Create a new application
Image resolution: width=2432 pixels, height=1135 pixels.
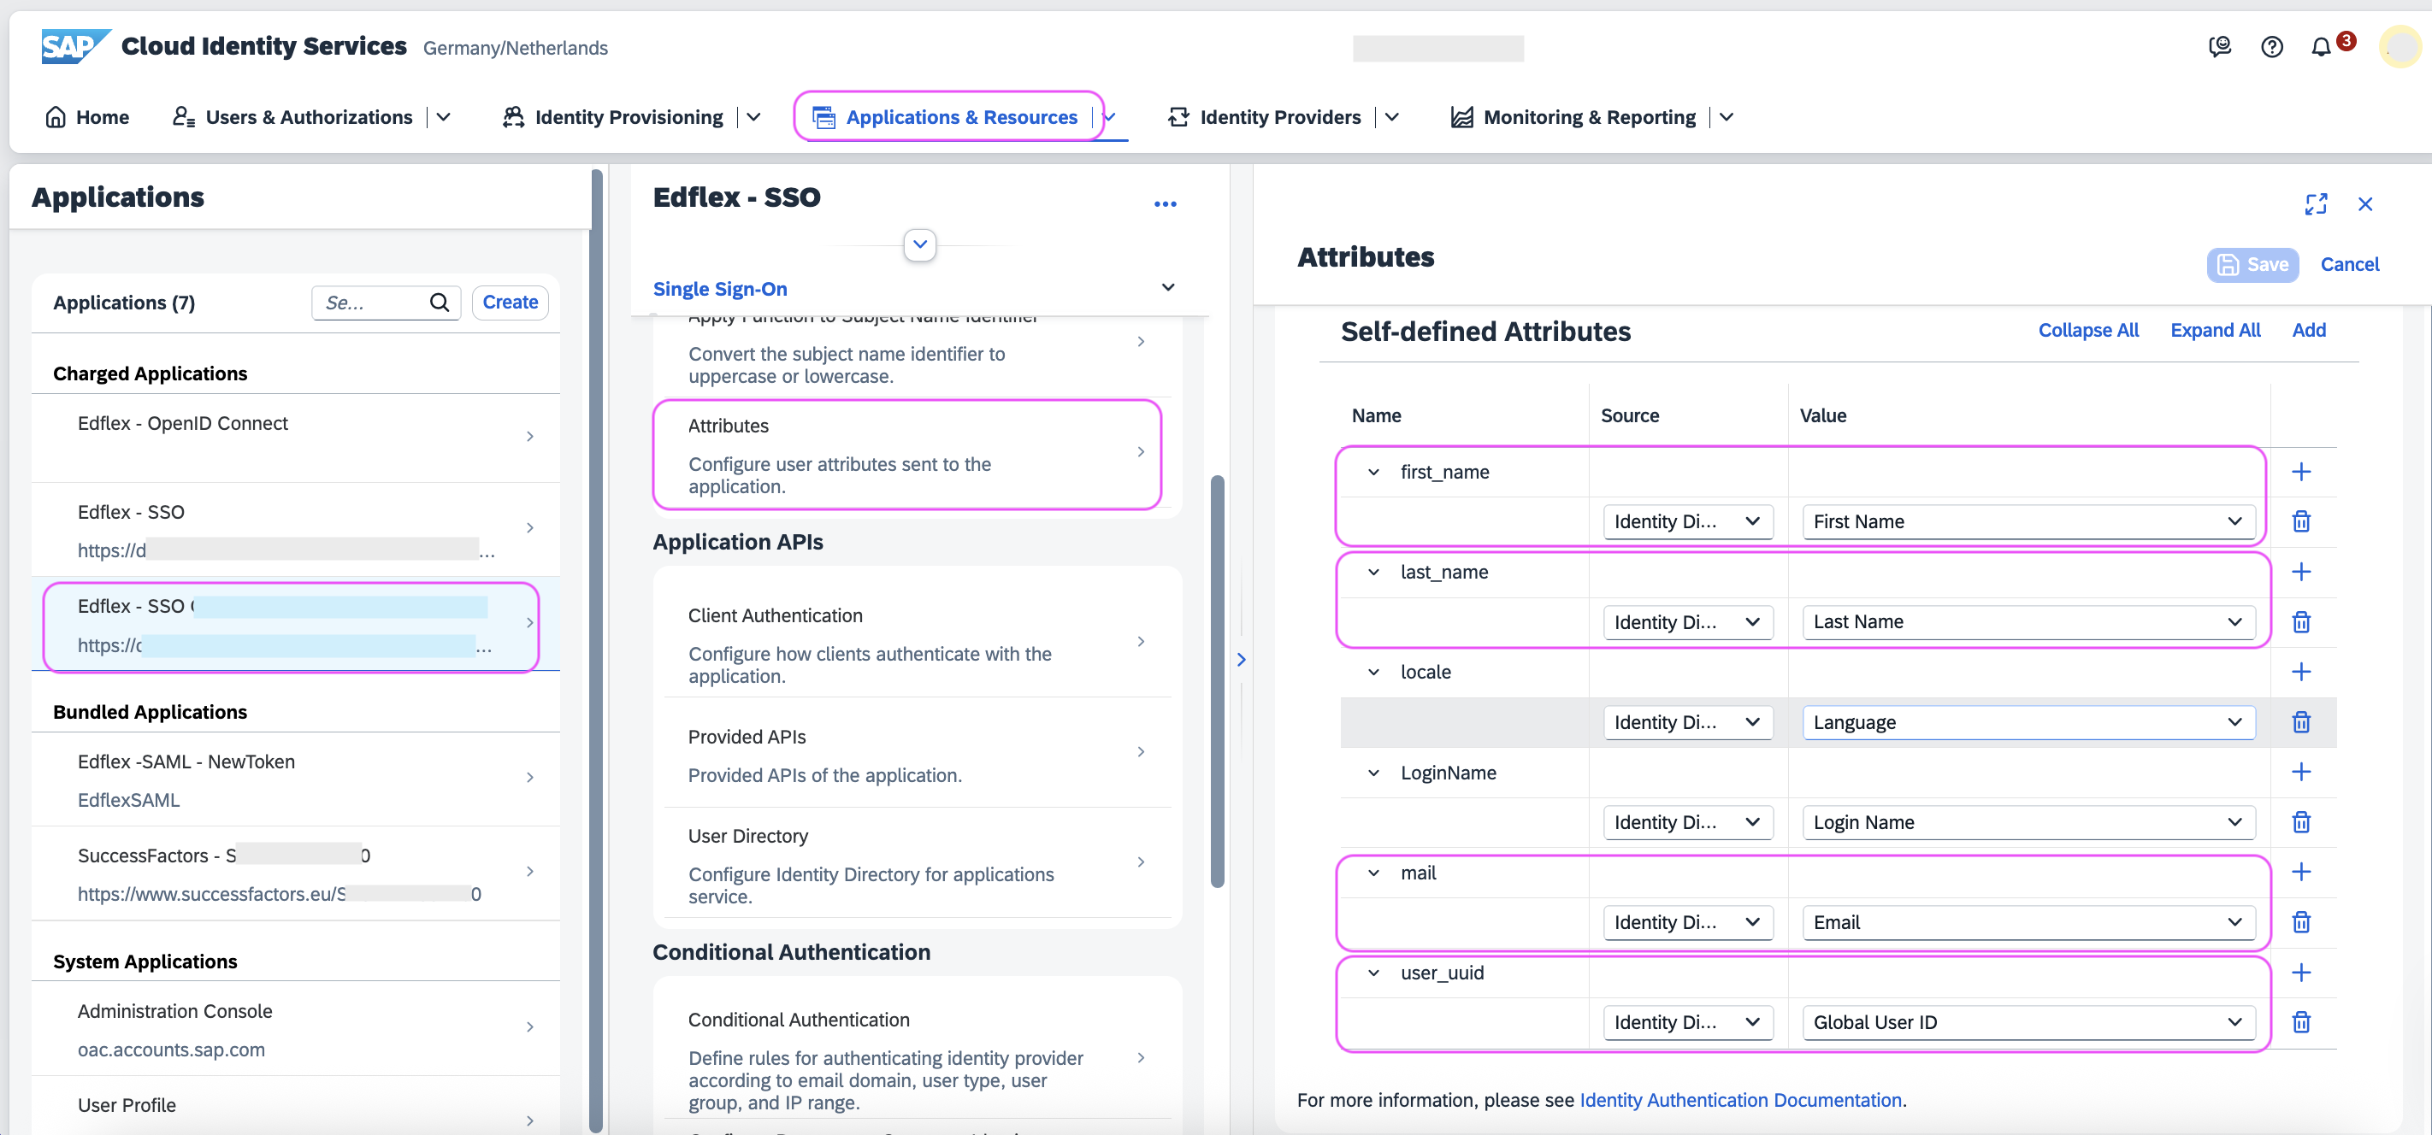point(510,302)
